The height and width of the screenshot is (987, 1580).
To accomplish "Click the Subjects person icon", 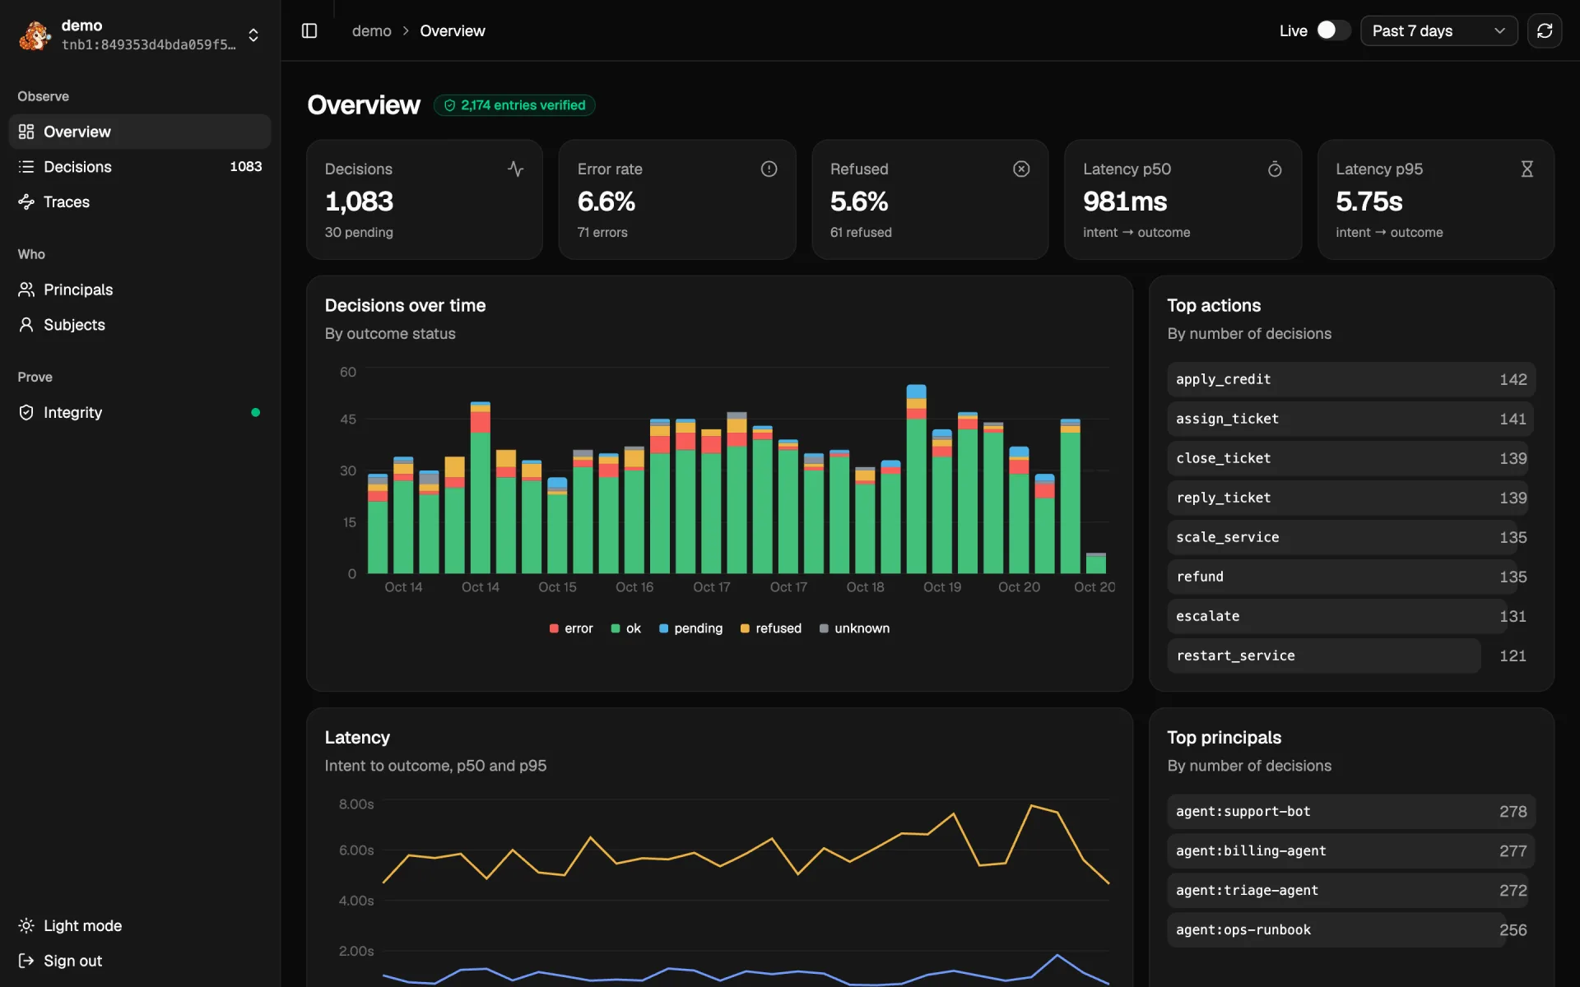I will point(26,325).
